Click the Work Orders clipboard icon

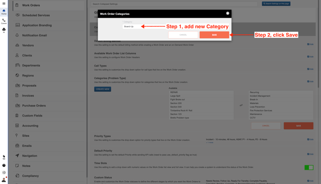coord(17,5)
